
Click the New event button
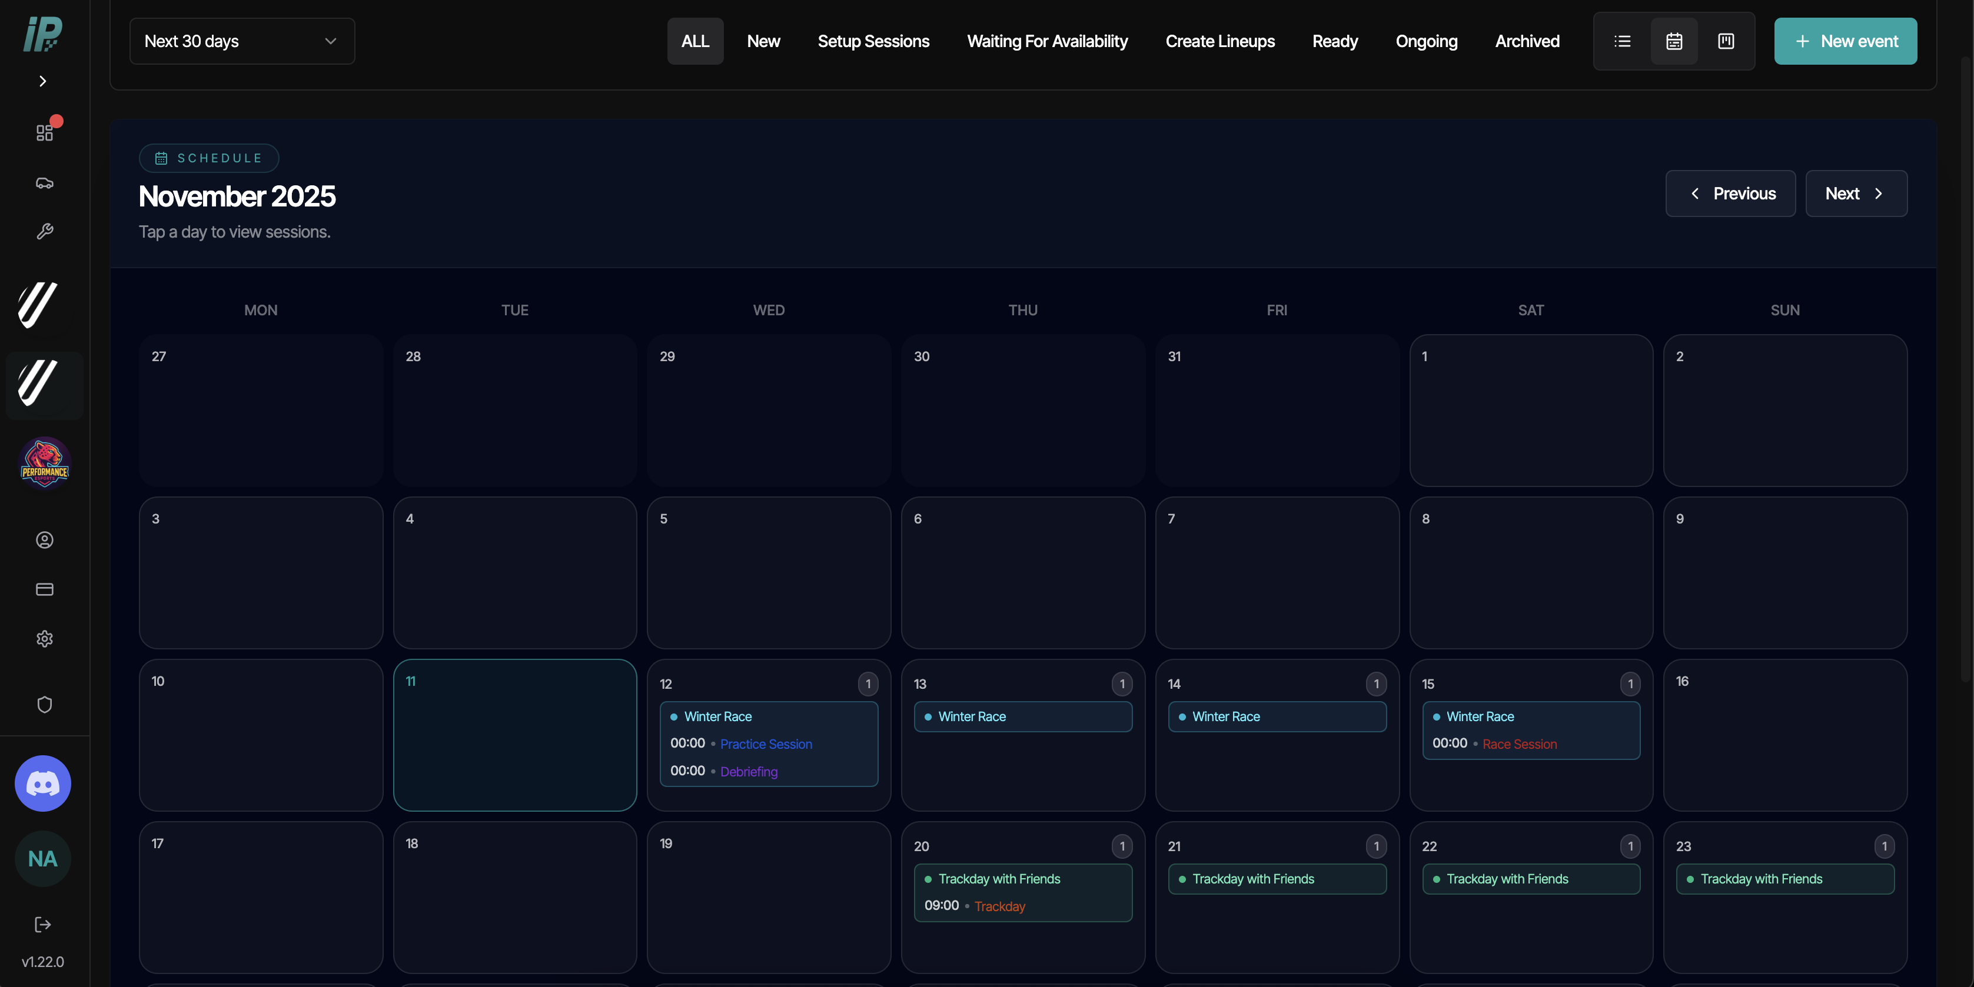point(1845,41)
